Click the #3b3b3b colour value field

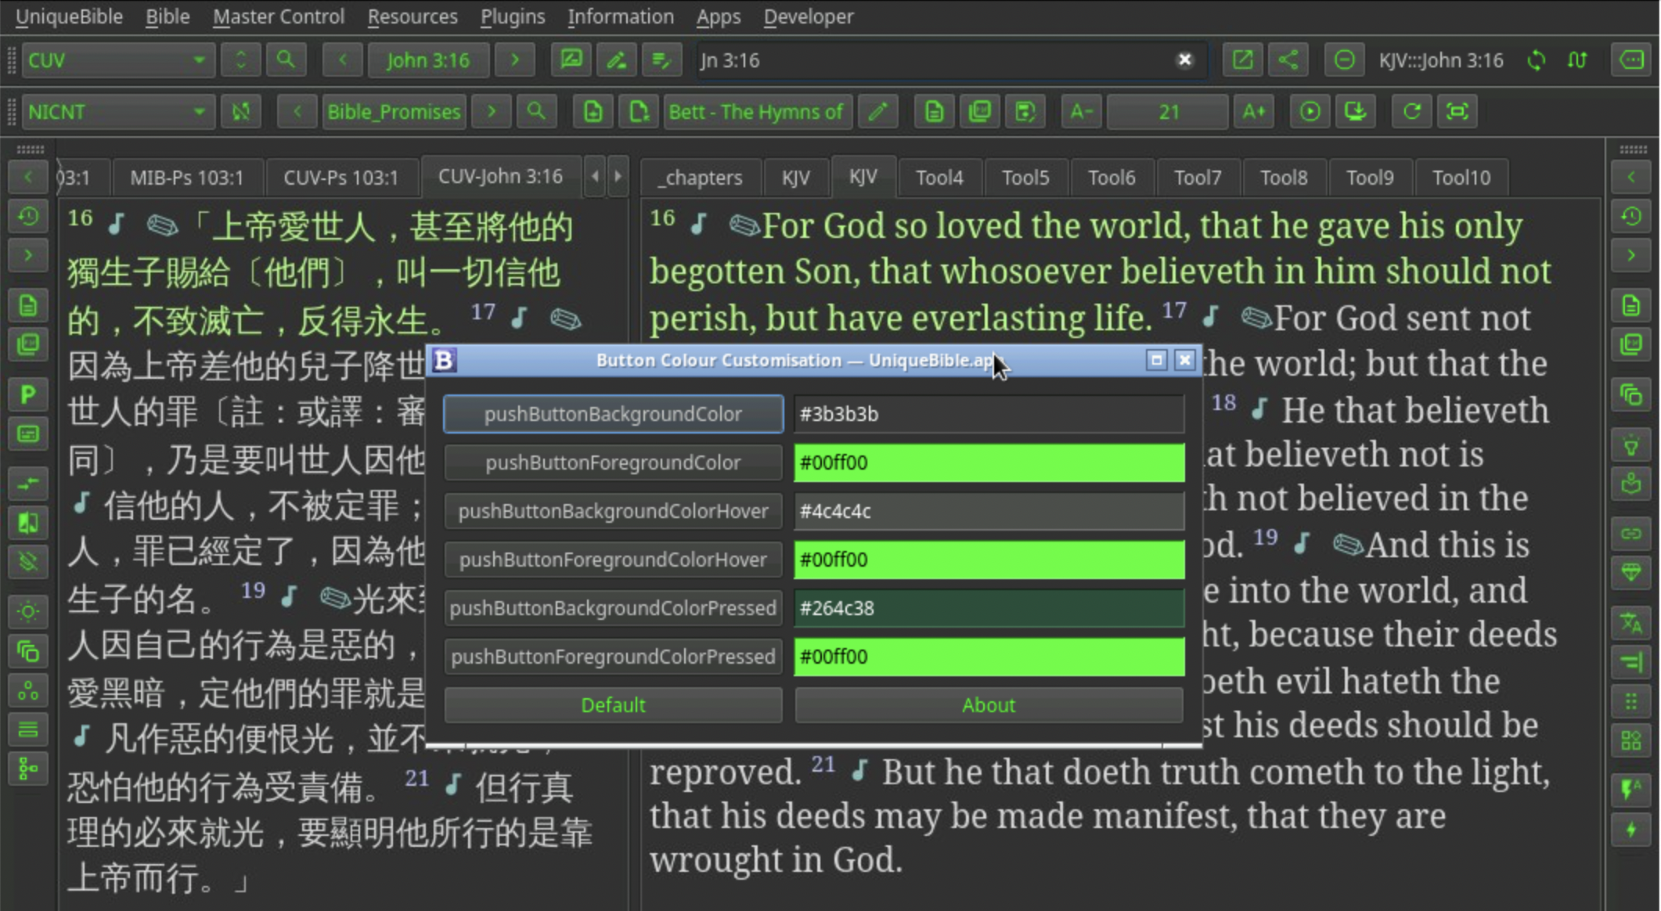(x=989, y=414)
